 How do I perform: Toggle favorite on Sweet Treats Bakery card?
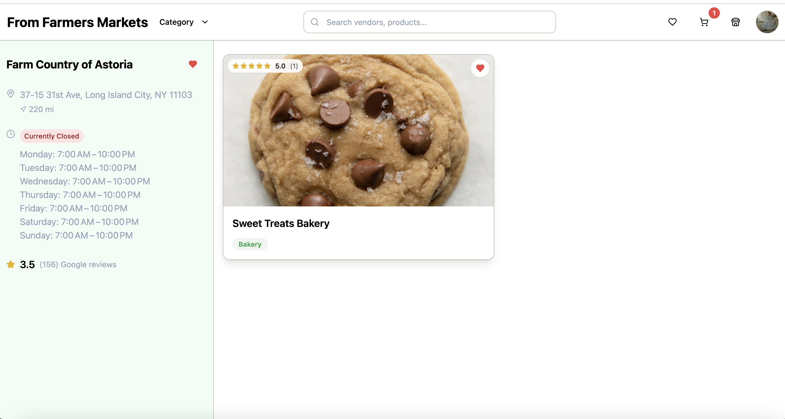point(480,68)
